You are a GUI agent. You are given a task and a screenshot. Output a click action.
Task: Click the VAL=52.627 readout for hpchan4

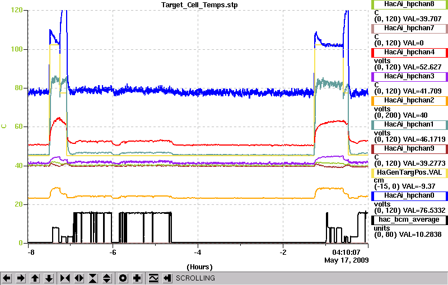422,67
